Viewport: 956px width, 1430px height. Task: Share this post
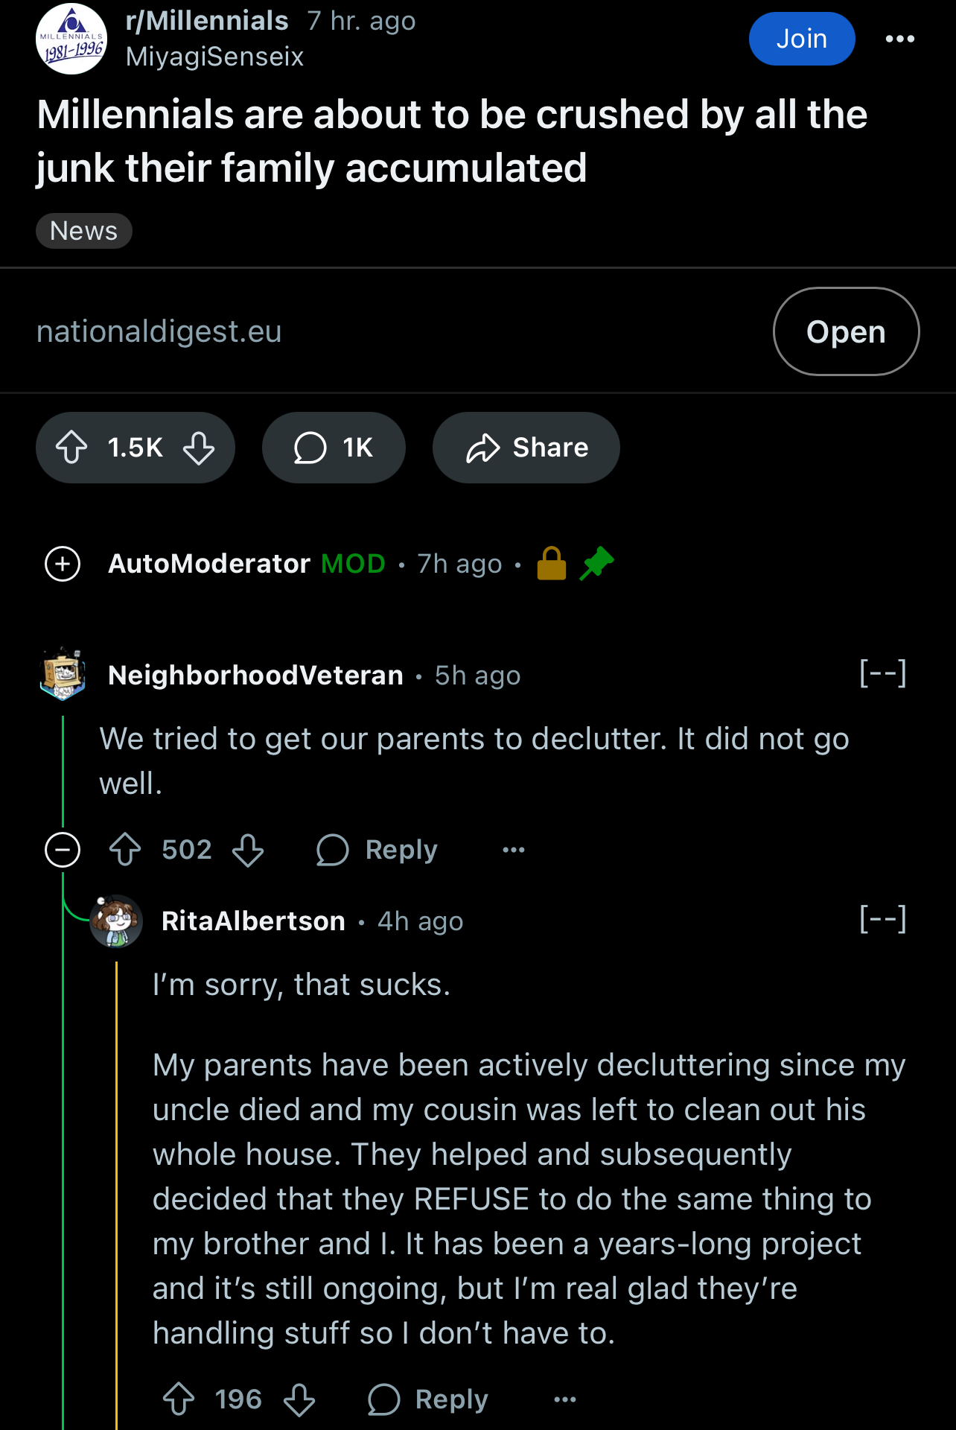point(526,448)
